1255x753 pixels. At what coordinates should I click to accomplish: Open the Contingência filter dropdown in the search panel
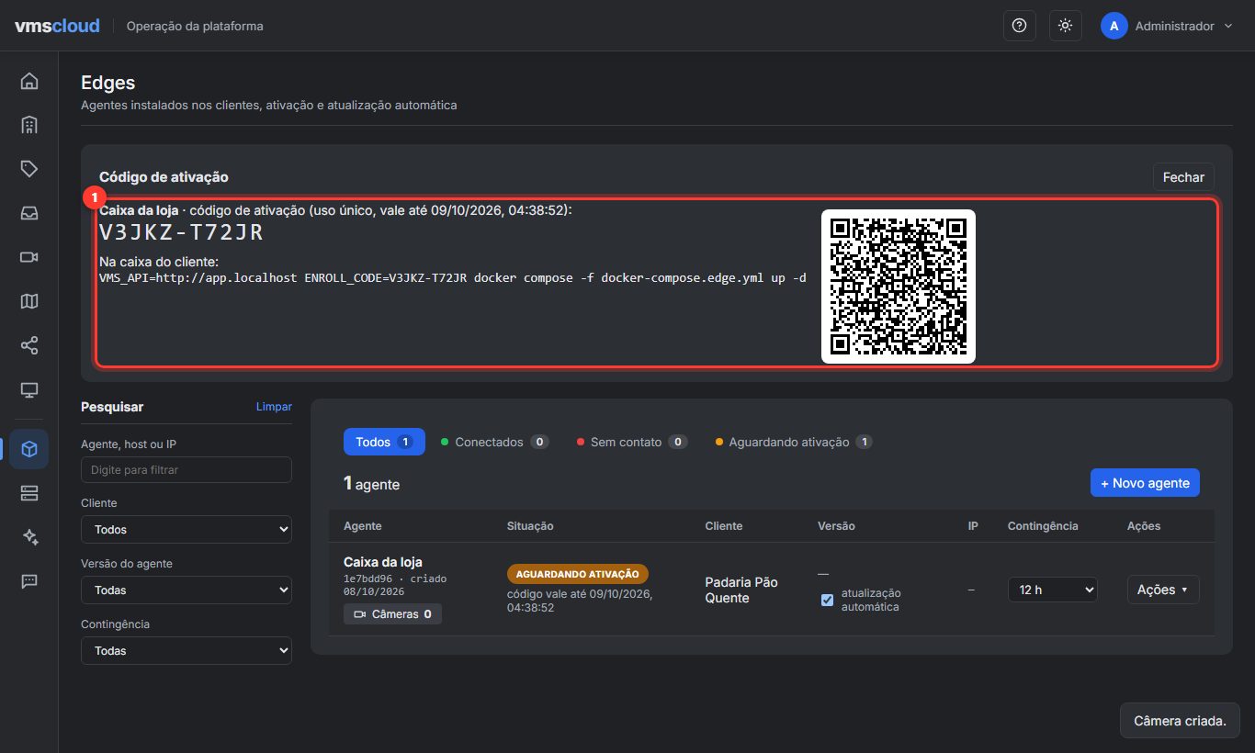pyautogui.click(x=187, y=650)
